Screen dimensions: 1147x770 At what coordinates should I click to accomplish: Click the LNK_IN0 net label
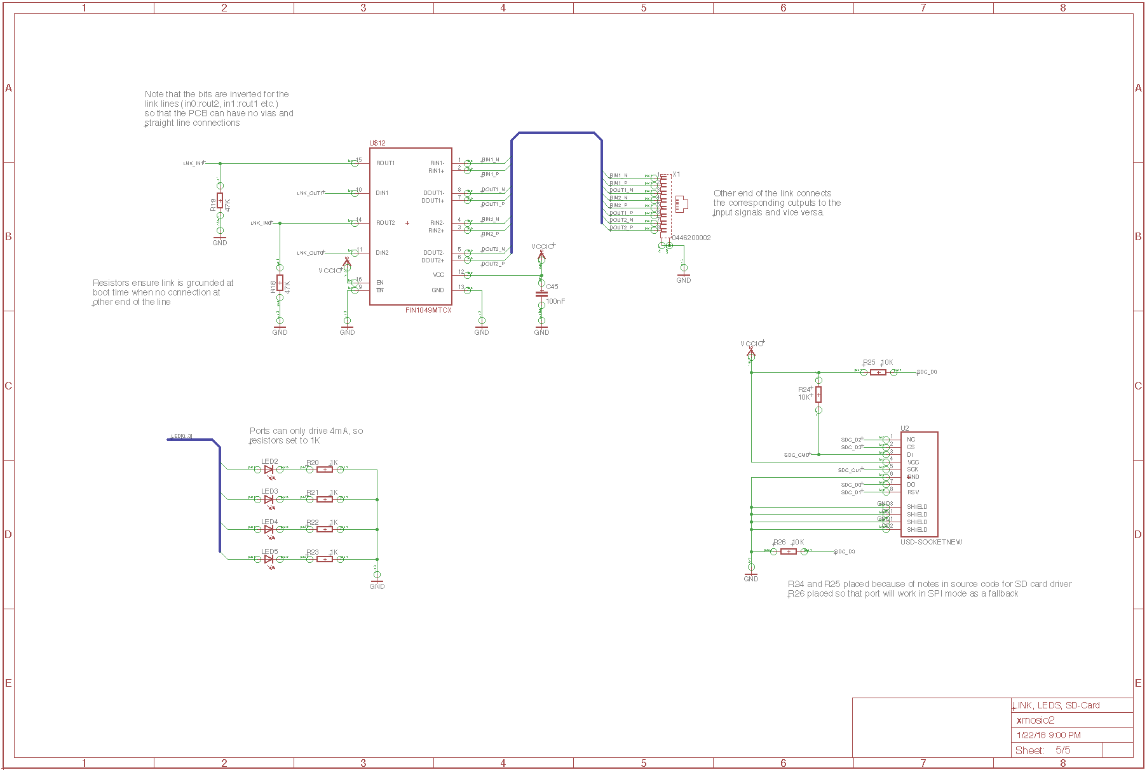tap(261, 223)
